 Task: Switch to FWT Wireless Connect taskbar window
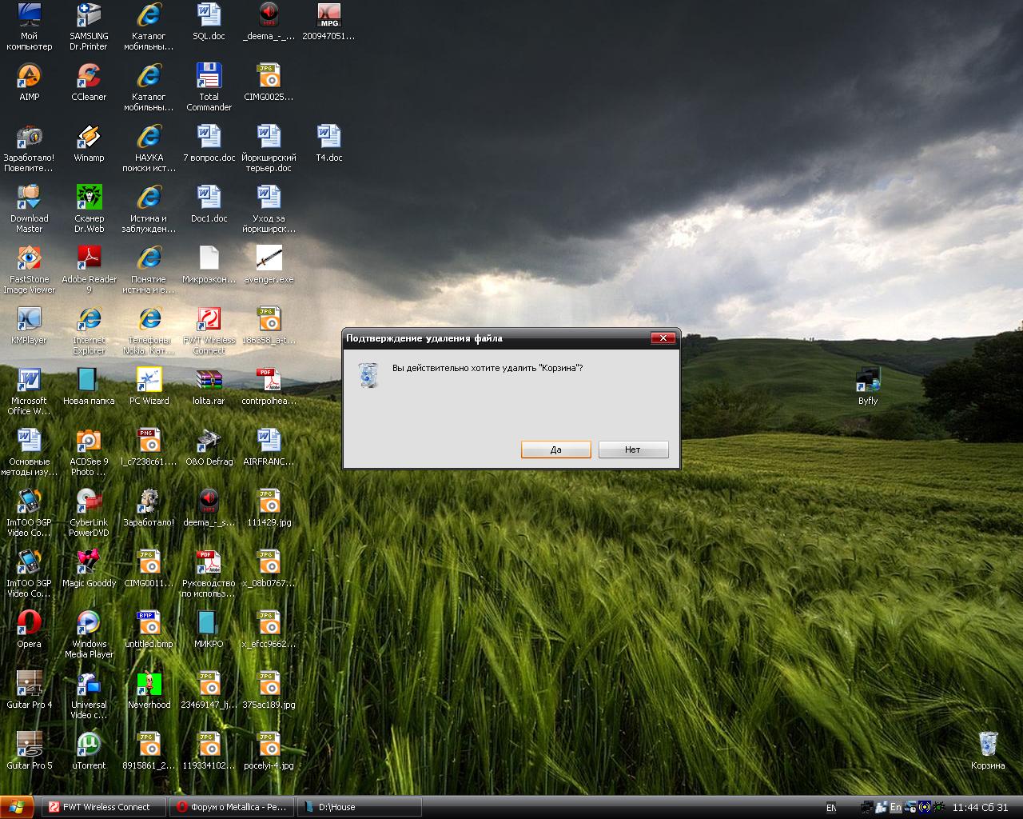click(104, 807)
